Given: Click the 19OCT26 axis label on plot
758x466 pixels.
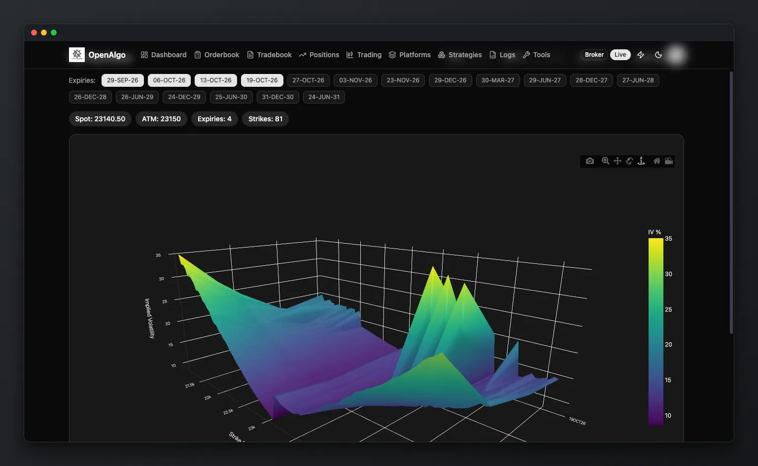Looking at the screenshot, I should point(577,421).
